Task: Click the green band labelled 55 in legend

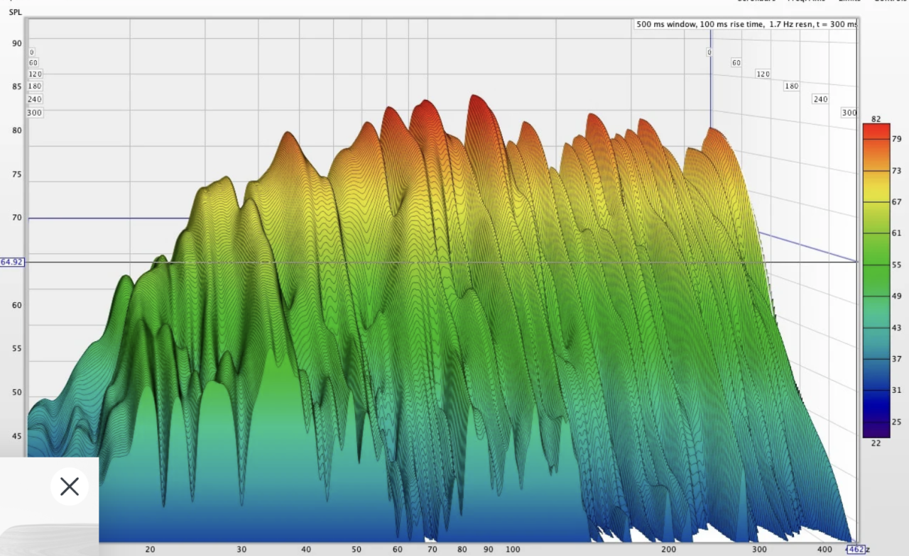Action: click(876, 265)
